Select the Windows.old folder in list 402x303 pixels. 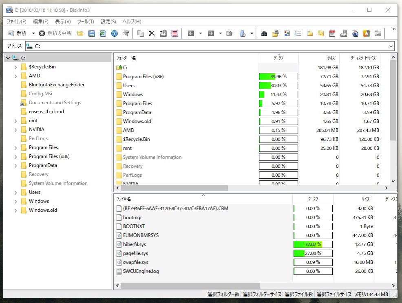(x=137, y=121)
